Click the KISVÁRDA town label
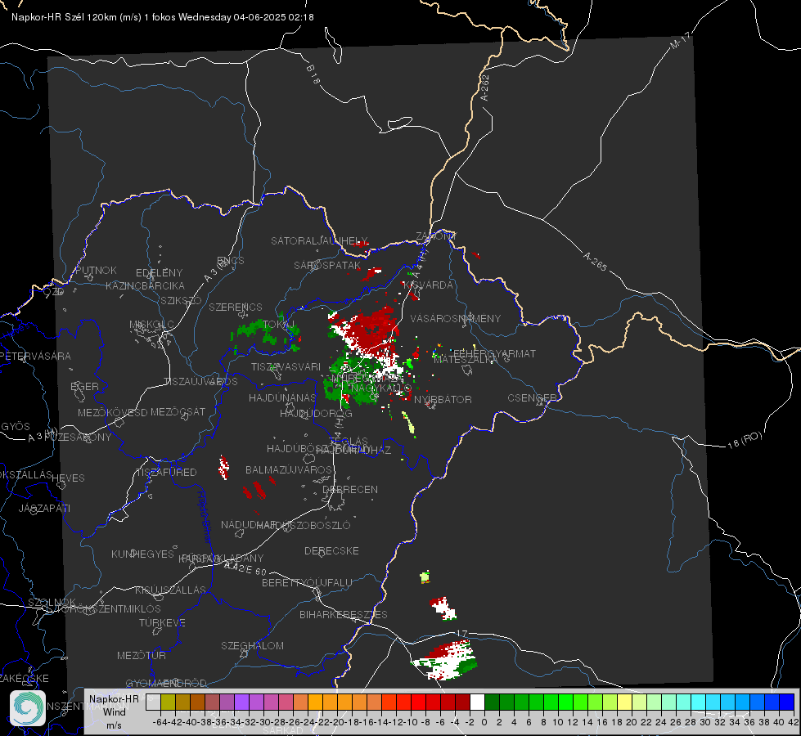Viewport: 801px width, 736px height. pos(428,285)
